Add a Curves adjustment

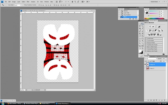[156, 27]
